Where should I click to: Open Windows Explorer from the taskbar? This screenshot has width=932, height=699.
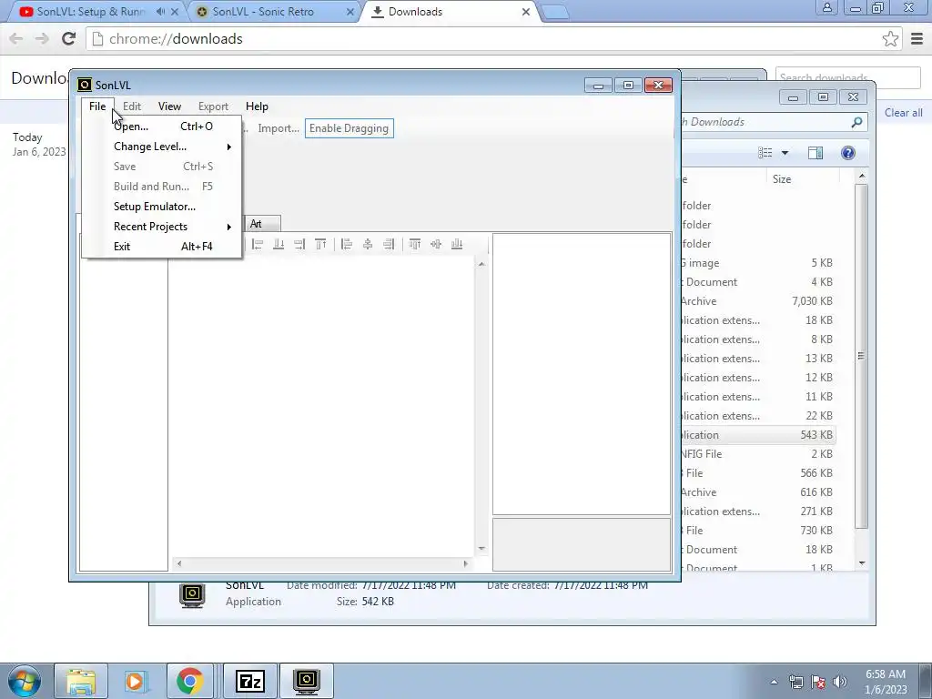click(x=81, y=681)
